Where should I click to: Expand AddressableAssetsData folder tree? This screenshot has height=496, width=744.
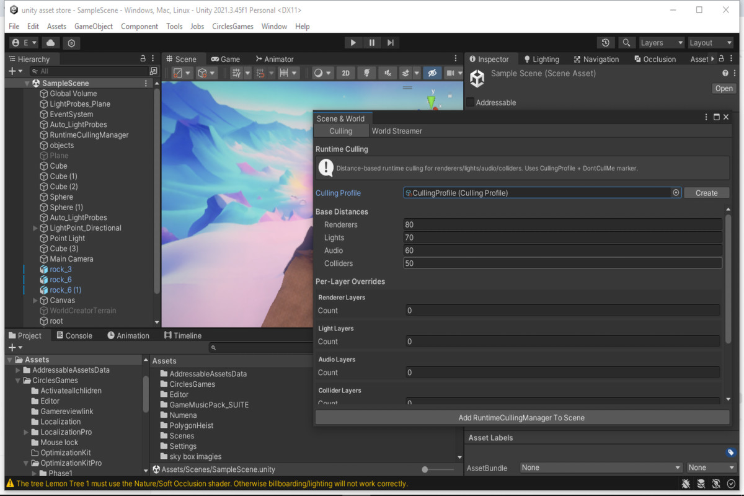tap(18, 370)
